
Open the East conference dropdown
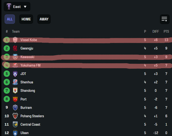pyautogui.click(x=17, y=7)
